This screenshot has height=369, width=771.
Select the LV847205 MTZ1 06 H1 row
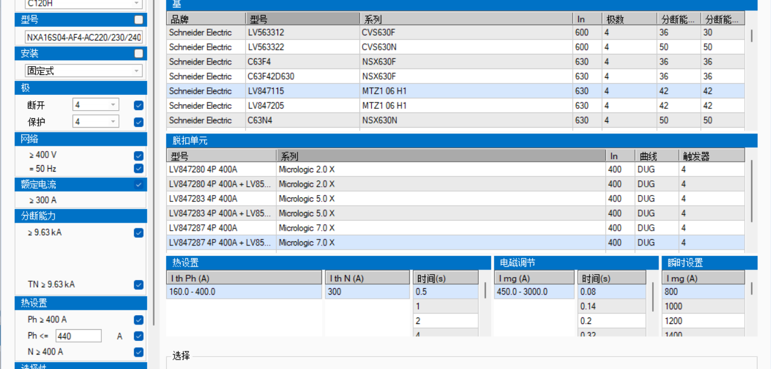[456, 106]
